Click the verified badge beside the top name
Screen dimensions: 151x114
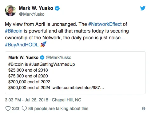click(x=57, y=8)
